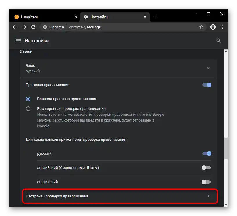Open a new browser tab
The height and width of the screenshot is (216, 237).
tap(156, 17)
